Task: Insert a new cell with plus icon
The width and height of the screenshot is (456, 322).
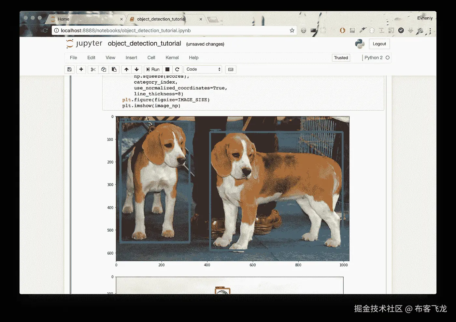Action: click(81, 69)
